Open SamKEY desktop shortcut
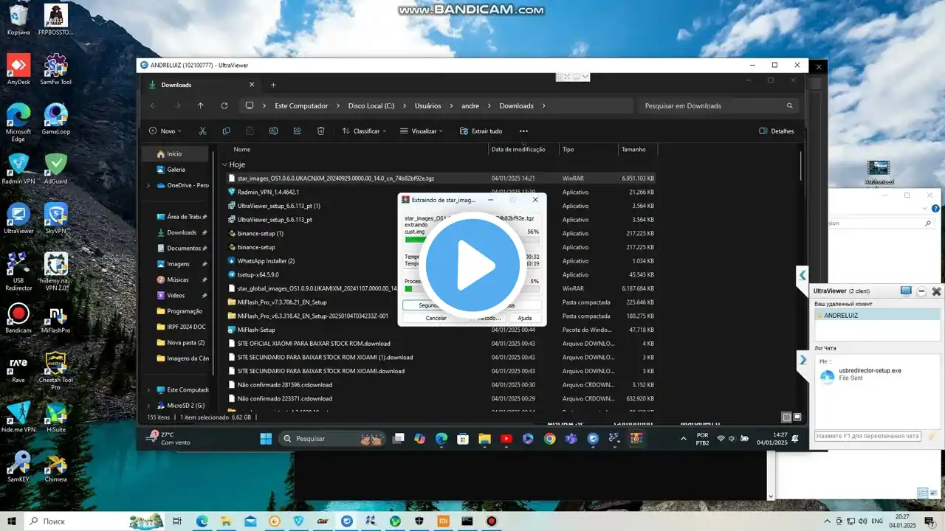The height and width of the screenshot is (531, 945). click(x=18, y=468)
